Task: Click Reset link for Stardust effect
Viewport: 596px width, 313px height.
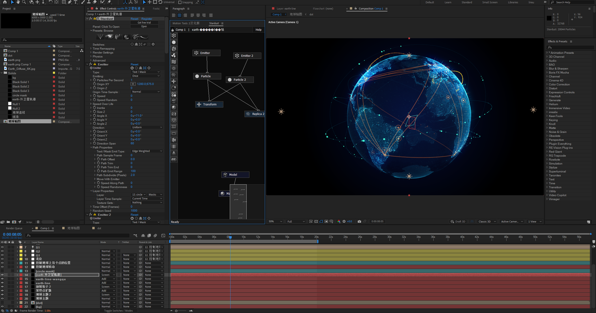Action: tap(135, 19)
